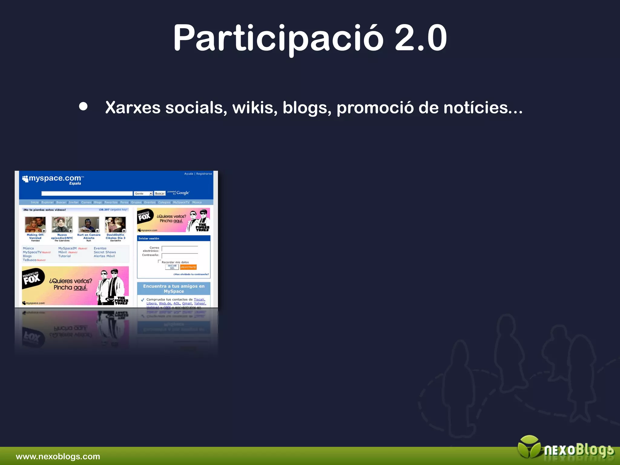Play the Making Off: Vanidad video
This screenshot has width=620, height=465.
pyautogui.click(x=35, y=224)
